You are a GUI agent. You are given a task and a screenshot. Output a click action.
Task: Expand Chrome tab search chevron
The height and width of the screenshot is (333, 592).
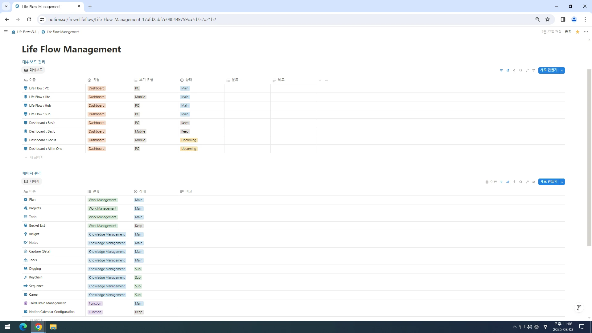click(x=6, y=6)
